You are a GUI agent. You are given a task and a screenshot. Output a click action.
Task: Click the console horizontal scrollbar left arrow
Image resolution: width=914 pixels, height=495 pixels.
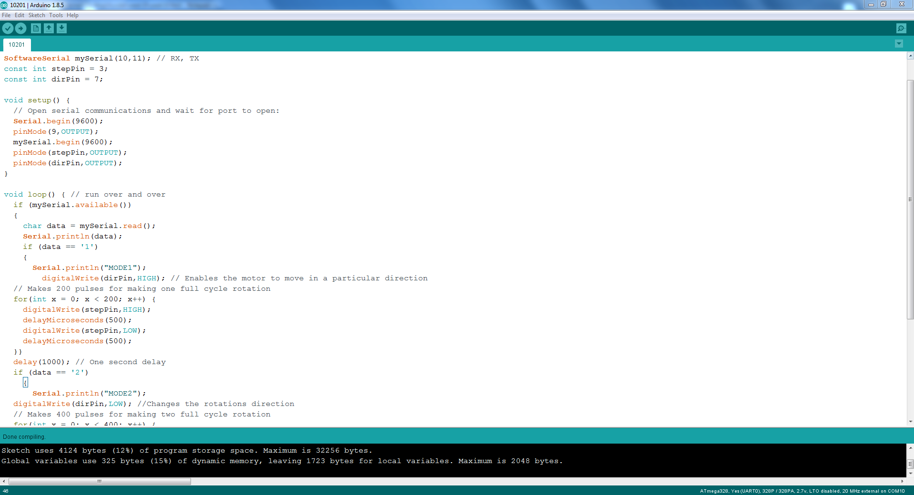[4, 481]
